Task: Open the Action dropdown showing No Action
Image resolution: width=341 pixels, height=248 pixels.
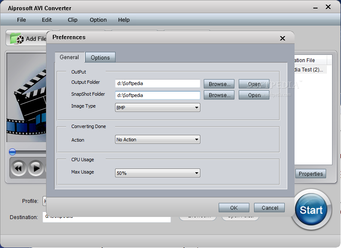Action: click(157, 140)
